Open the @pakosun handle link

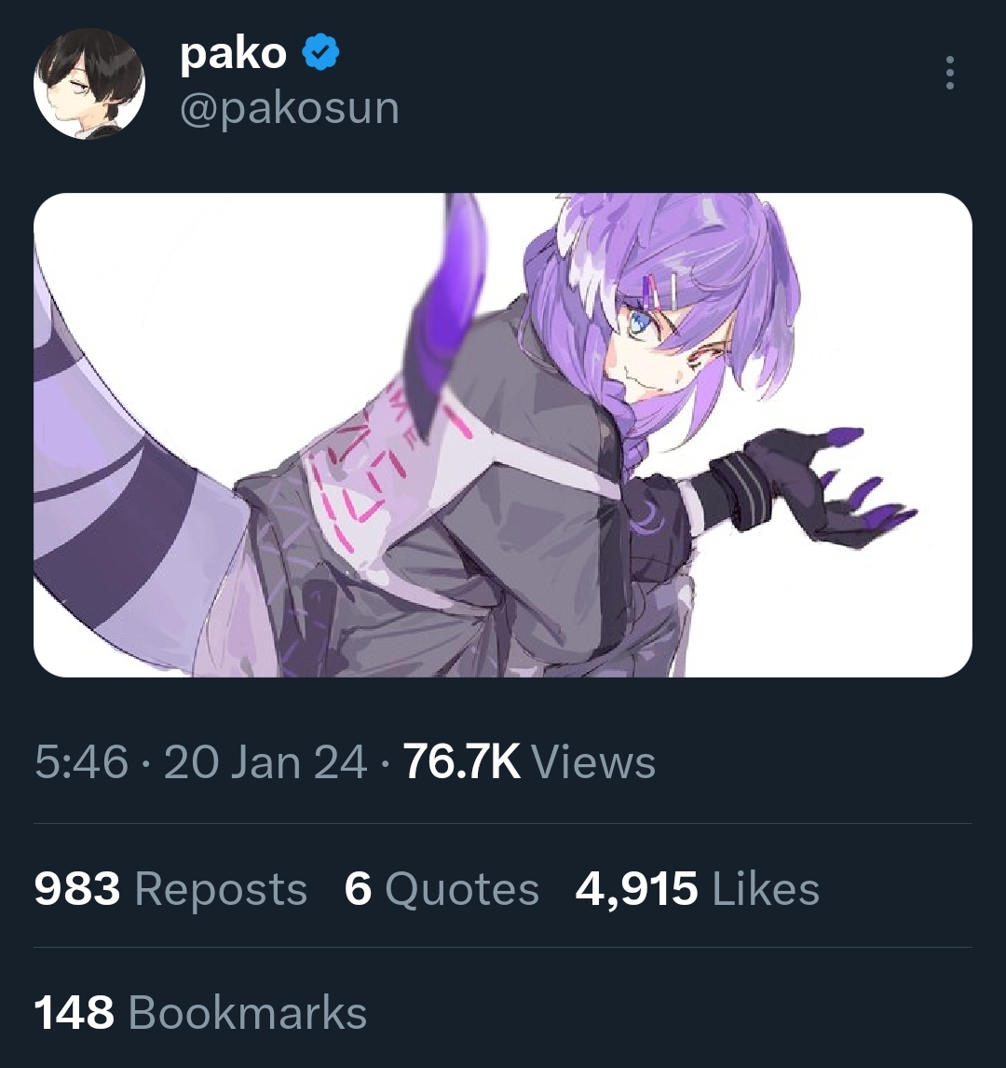pyautogui.click(x=290, y=107)
